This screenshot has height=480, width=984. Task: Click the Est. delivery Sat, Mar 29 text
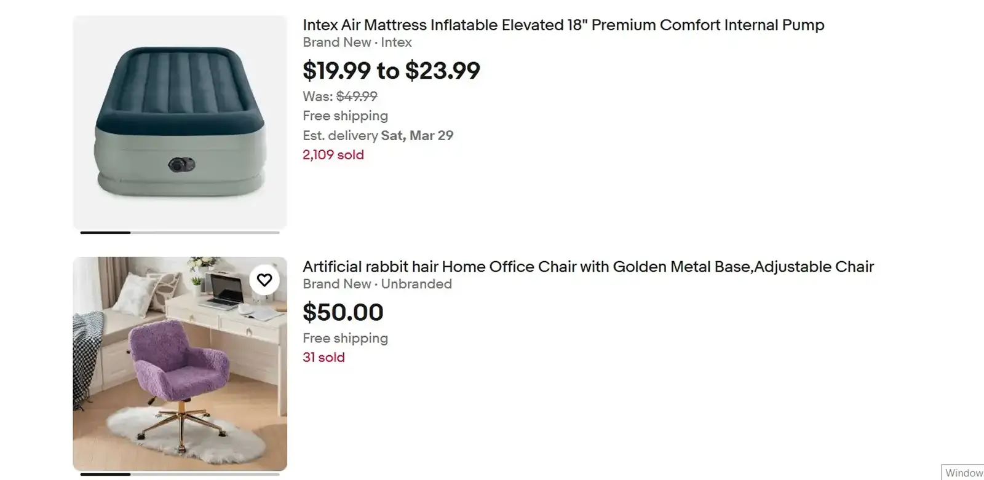(378, 135)
